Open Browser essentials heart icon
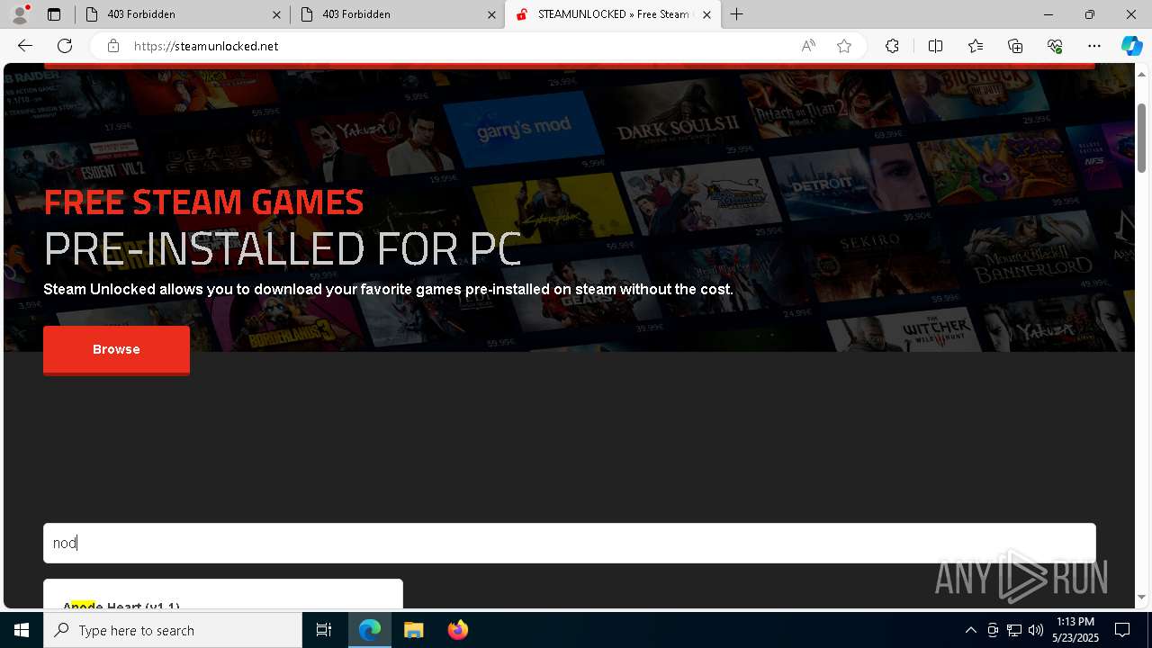The image size is (1152, 648). [x=1055, y=46]
